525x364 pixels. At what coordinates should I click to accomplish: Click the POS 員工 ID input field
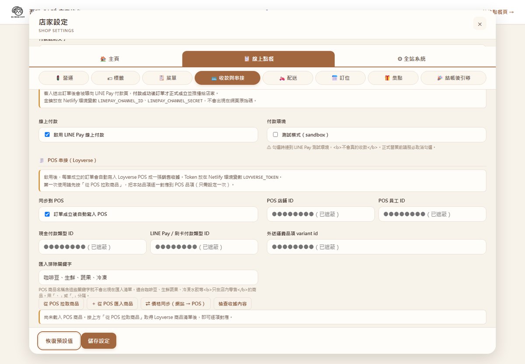tap(432, 214)
